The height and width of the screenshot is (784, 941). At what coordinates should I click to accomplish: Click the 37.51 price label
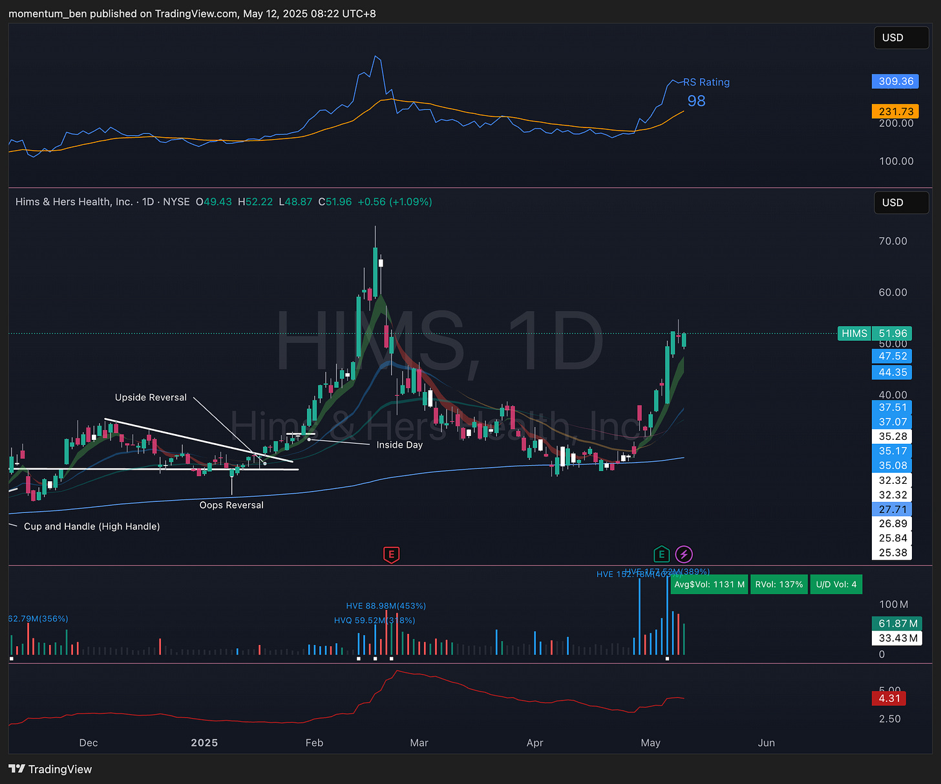point(892,408)
